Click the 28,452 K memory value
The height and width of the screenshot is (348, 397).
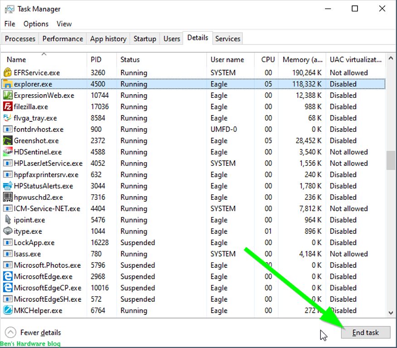[x=309, y=141]
